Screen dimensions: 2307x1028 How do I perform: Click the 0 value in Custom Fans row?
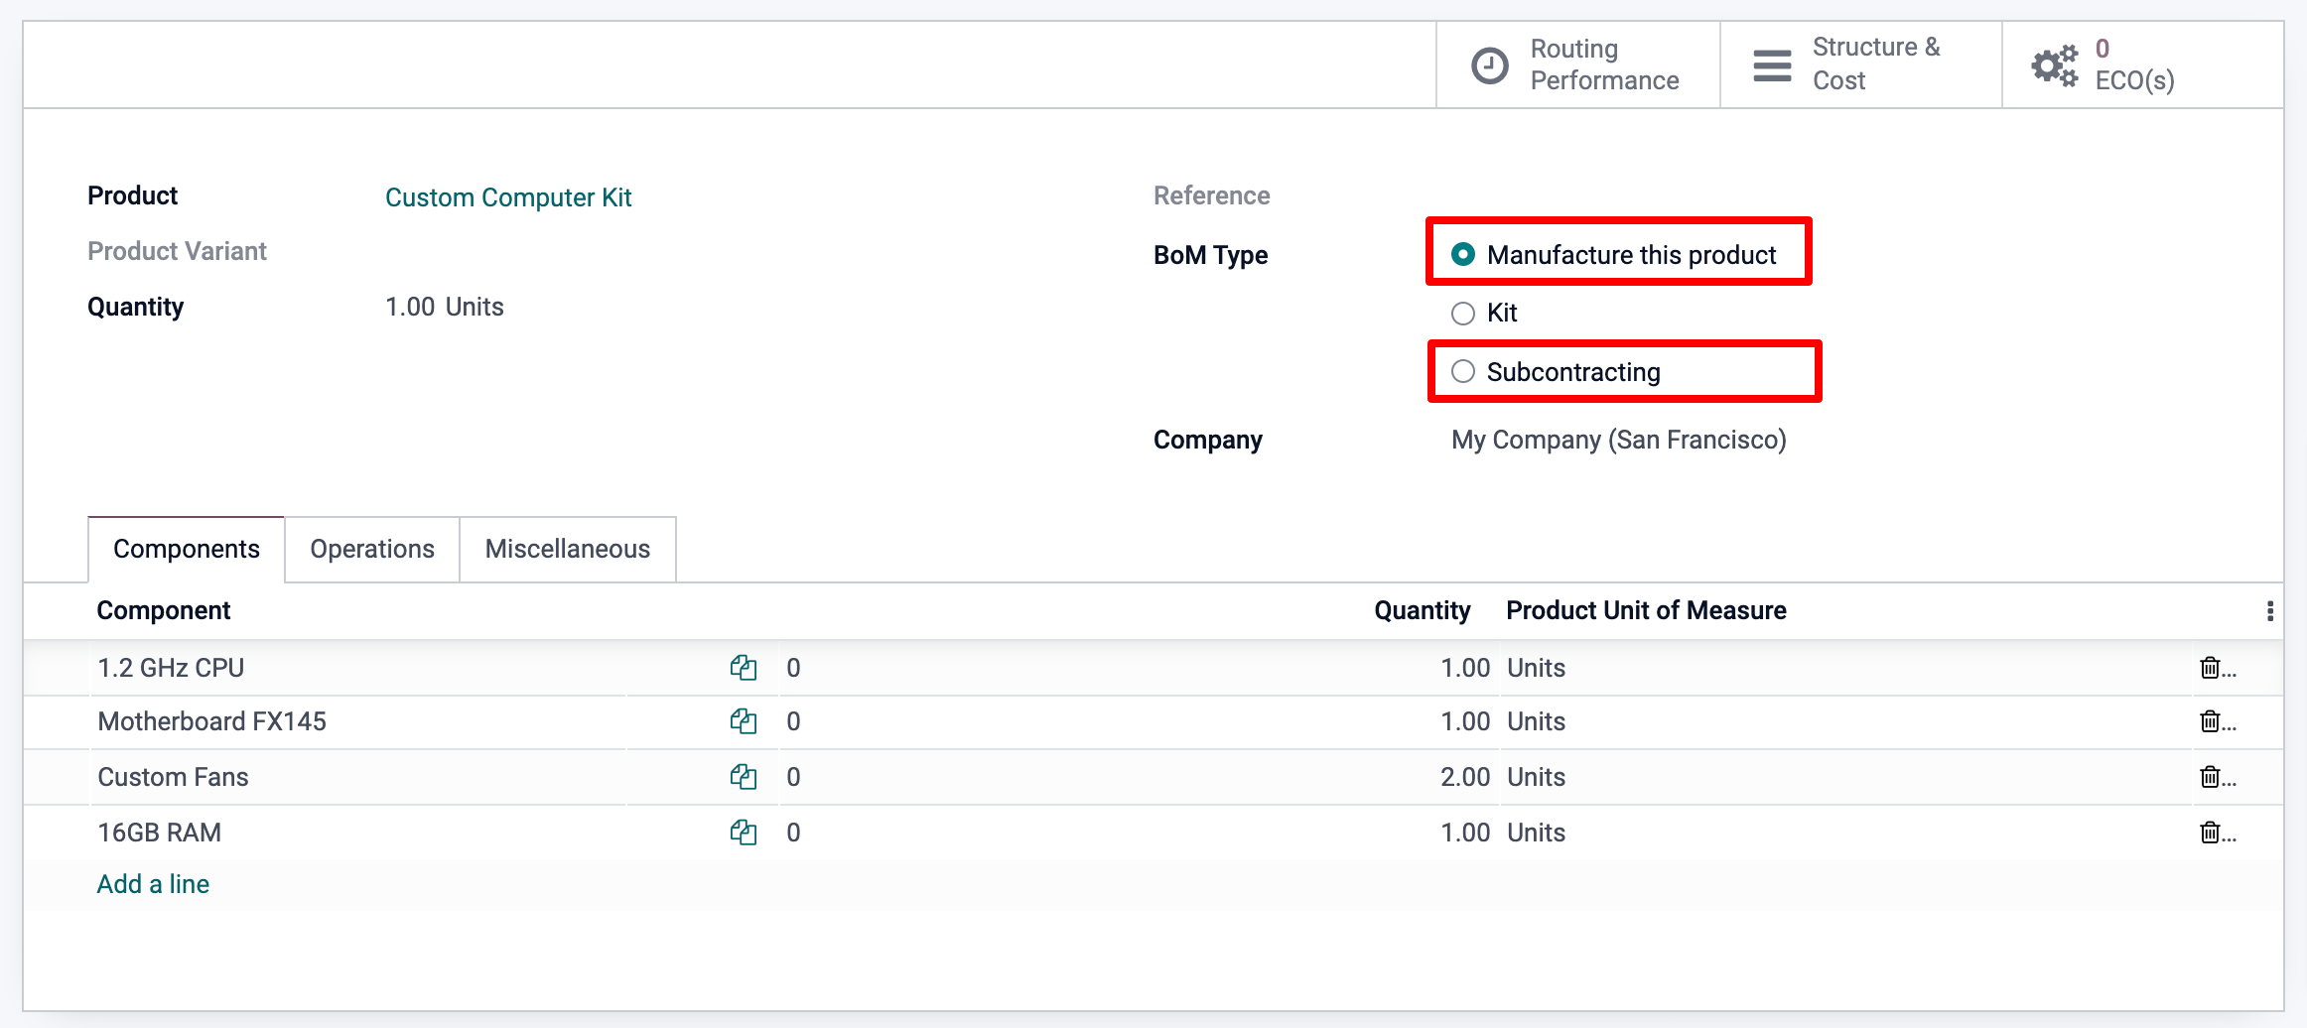793,777
